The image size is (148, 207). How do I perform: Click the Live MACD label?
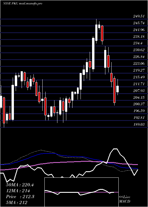coord(125,199)
